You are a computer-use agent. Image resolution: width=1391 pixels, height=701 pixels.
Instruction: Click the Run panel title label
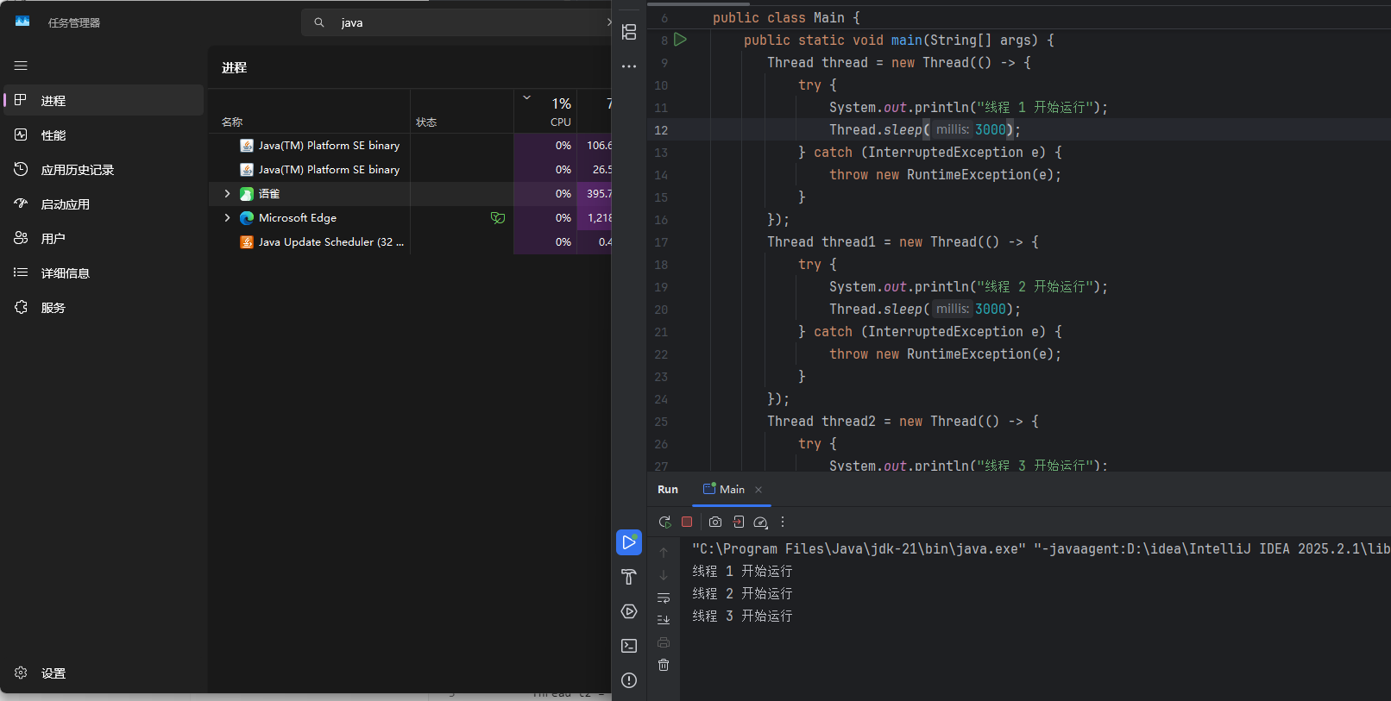(668, 489)
